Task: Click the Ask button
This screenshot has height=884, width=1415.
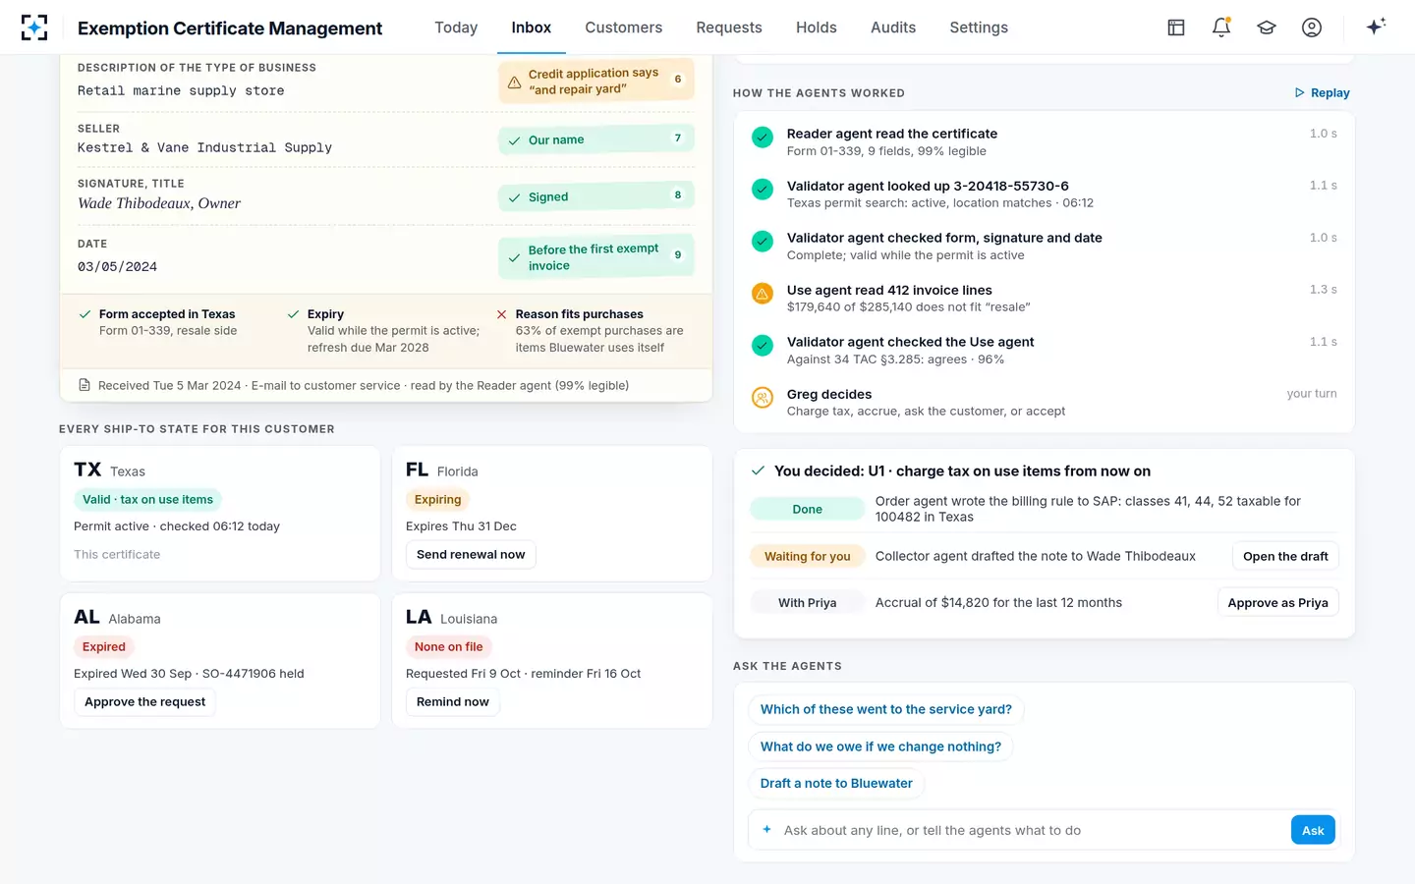Action: [x=1313, y=830]
